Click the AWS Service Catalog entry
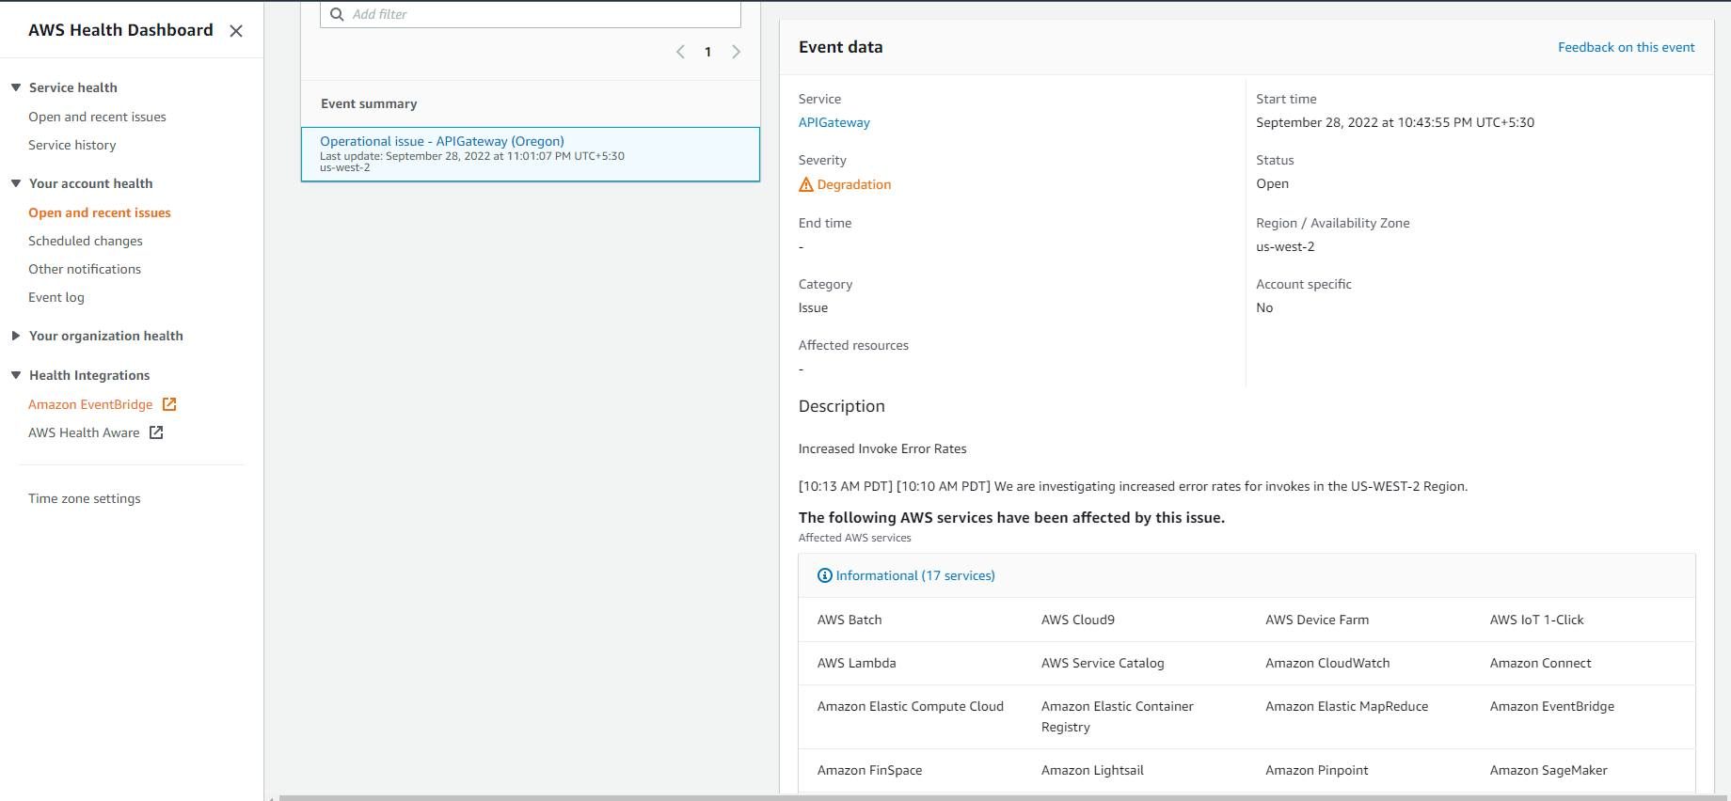 click(1103, 663)
